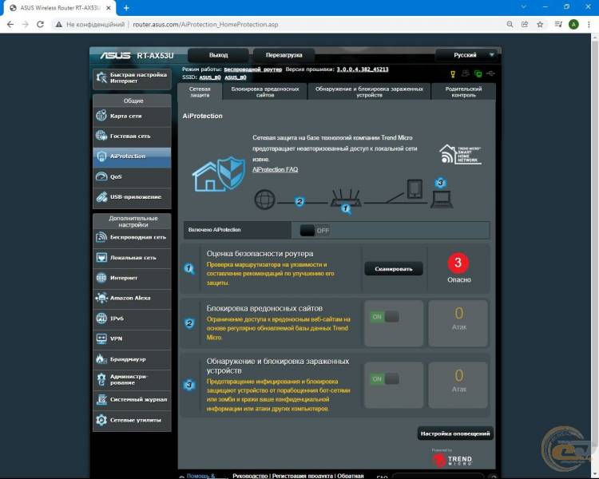
Task: Open USB application (USB-приложение) icon
Action: (101, 196)
